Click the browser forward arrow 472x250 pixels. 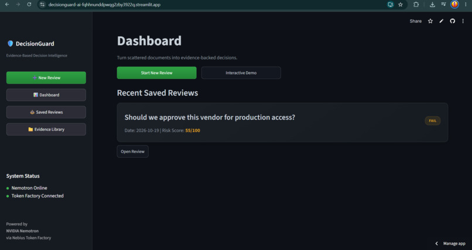(x=18, y=5)
